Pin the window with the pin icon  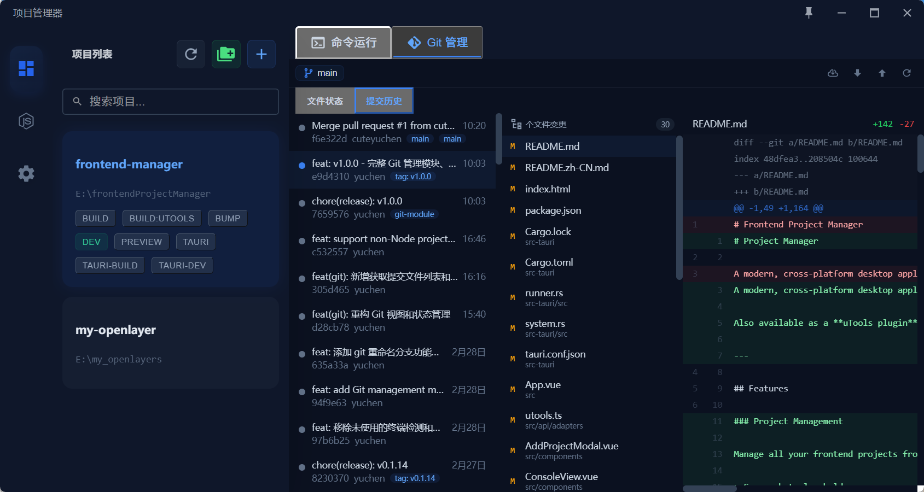(x=809, y=13)
